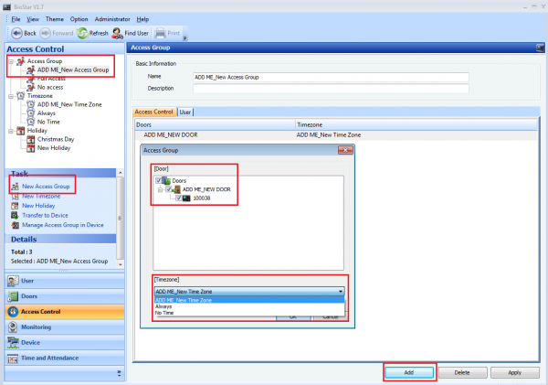Click the New Access Group task link
This screenshot has height=385, width=548.
point(41,187)
